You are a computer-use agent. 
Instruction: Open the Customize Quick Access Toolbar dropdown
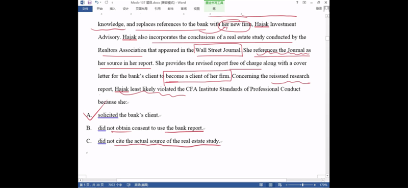pos(112,3)
